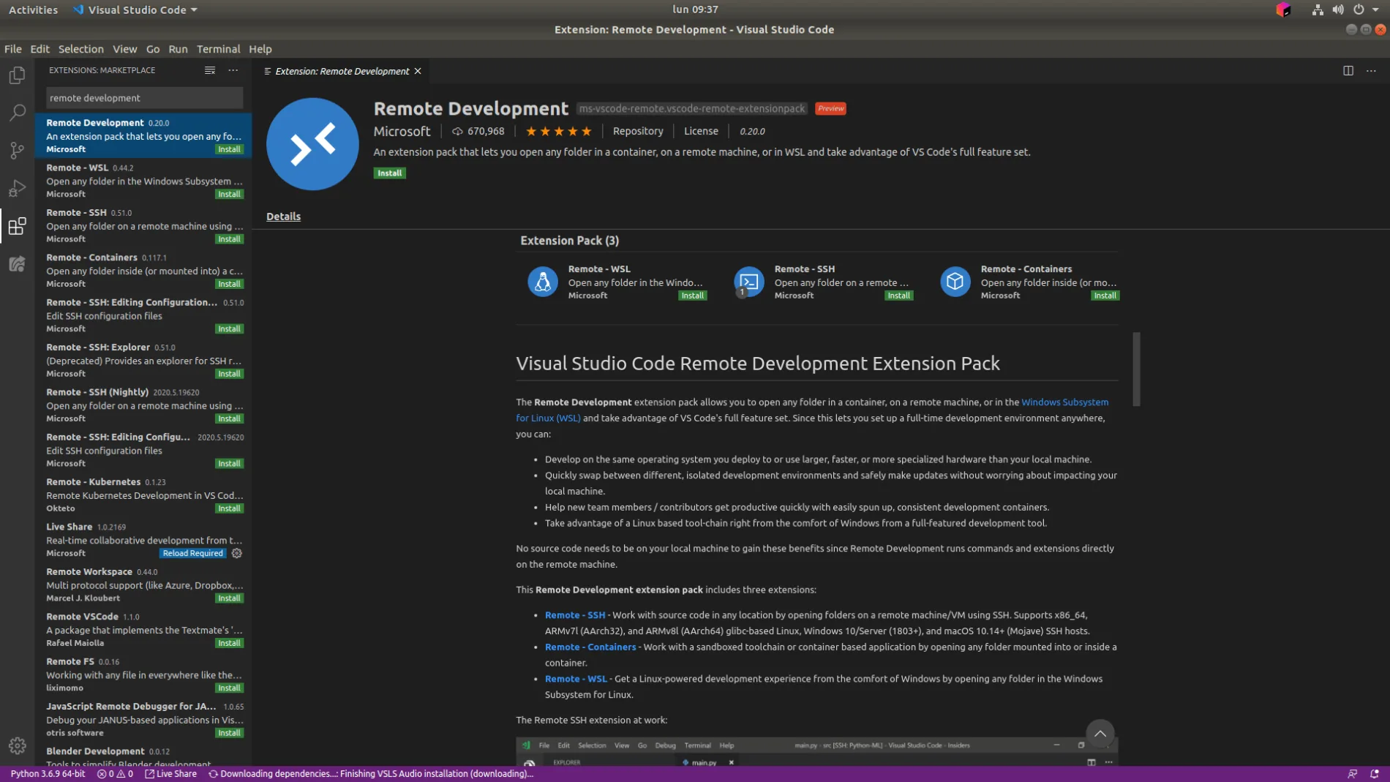1390x782 pixels.
Task: Select Remote FS extension in list
Action: point(144,674)
